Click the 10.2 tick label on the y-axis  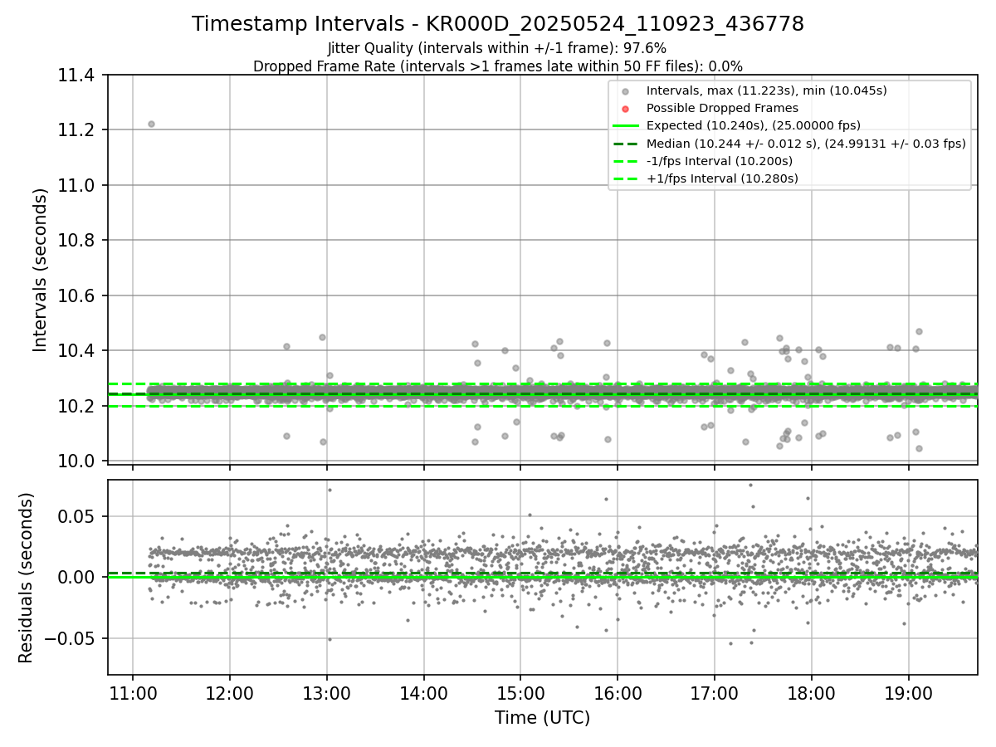click(x=78, y=406)
